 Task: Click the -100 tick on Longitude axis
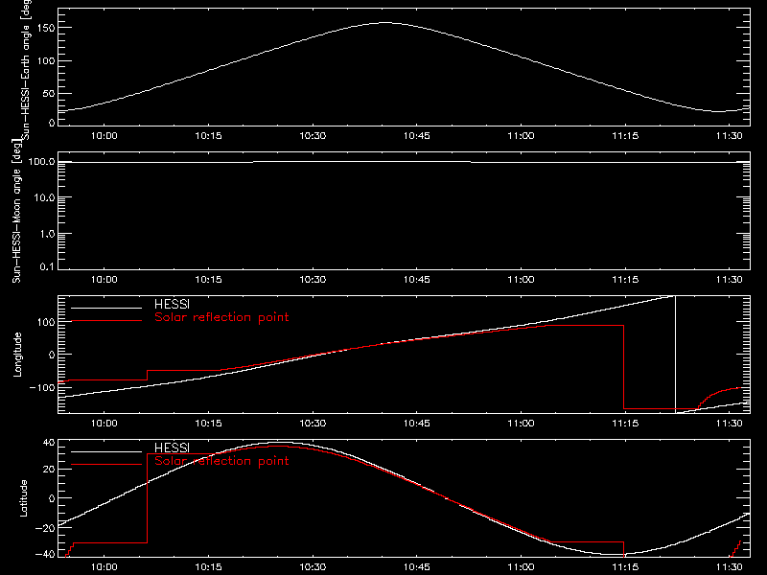42,387
